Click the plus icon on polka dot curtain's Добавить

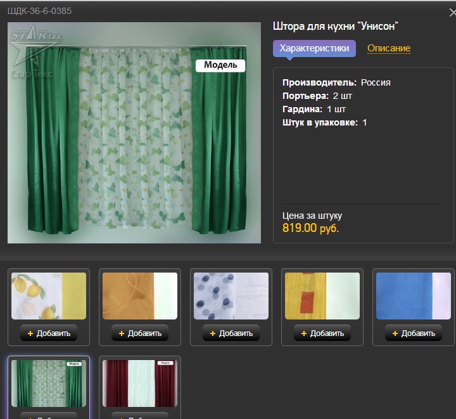tap(213, 333)
